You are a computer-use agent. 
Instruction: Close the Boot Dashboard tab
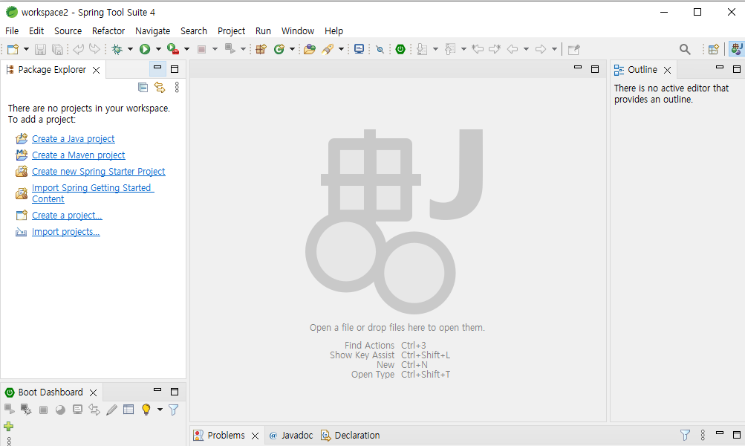pyautogui.click(x=93, y=392)
